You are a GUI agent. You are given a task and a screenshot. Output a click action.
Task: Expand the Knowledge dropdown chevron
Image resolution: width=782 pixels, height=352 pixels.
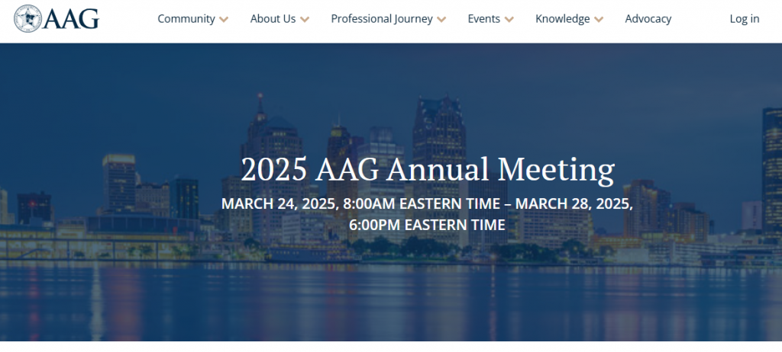pos(599,19)
